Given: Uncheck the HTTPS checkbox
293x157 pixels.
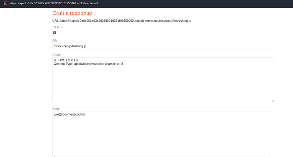Looking at the screenshot, I should pyautogui.click(x=54, y=33).
